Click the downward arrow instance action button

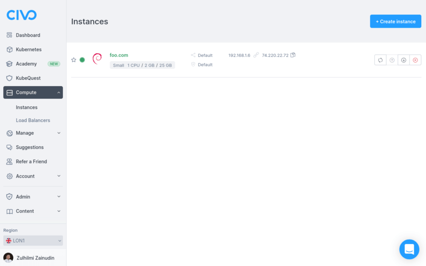coord(404,60)
